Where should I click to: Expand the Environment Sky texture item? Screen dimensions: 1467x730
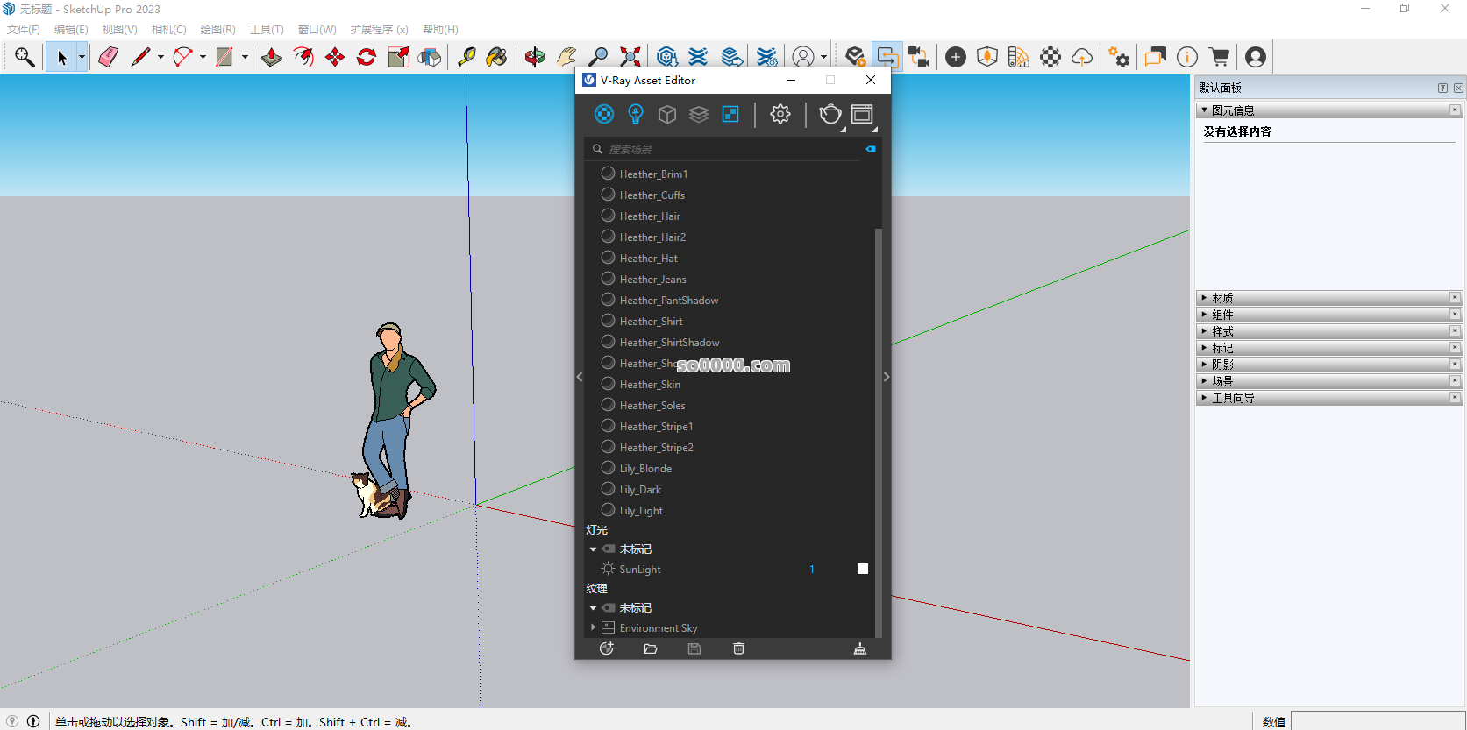pyautogui.click(x=594, y=627)
